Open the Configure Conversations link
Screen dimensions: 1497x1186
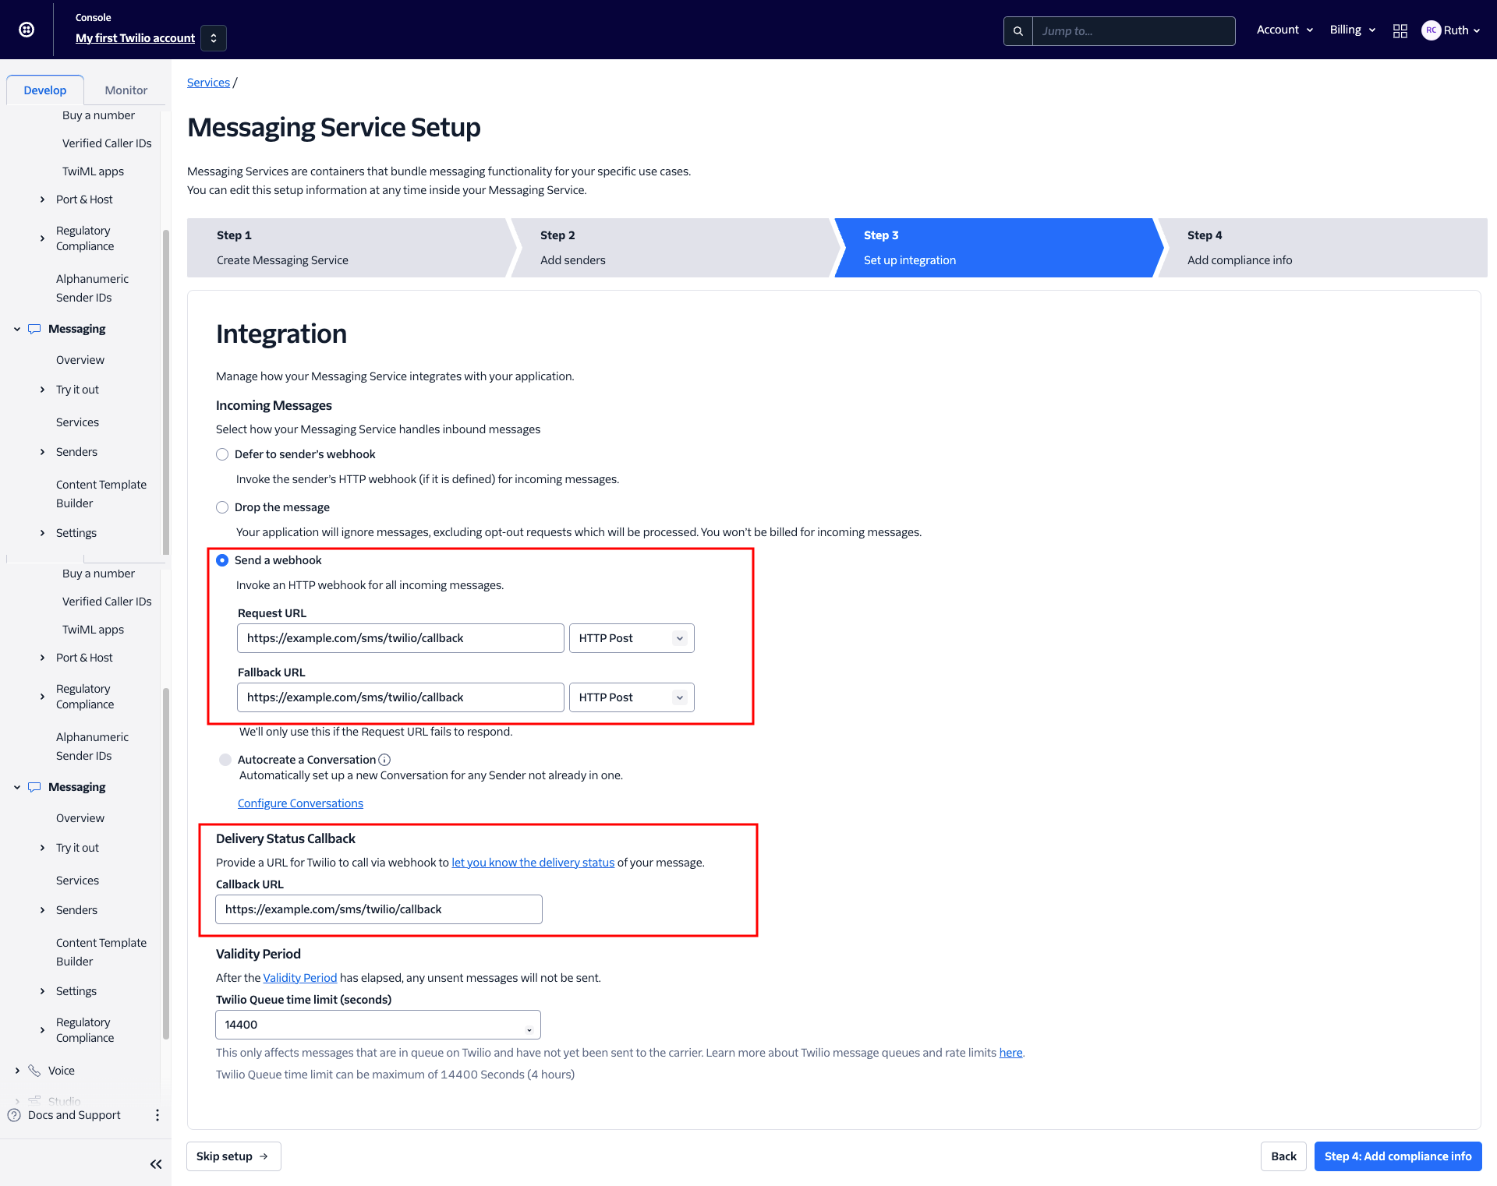pyautogui.click(x=300, y=803)
